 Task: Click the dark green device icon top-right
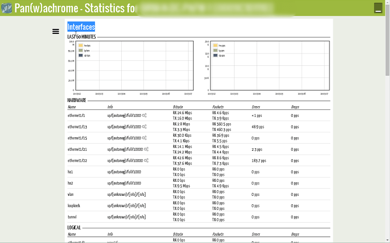[x=378, y=8]
